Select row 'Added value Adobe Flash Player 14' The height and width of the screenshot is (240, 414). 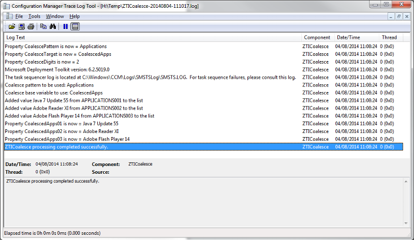pyautogui.click(x=203, y=116)
